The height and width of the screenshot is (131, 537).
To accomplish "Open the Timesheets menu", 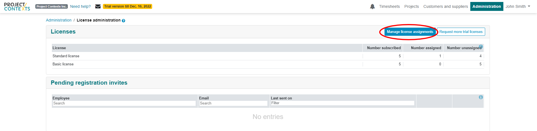I will (389, 6).
